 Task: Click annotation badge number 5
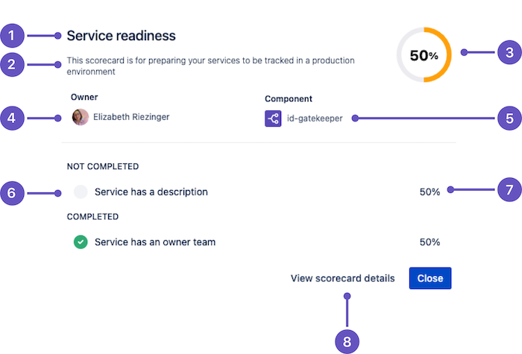(x=509, y=118)
